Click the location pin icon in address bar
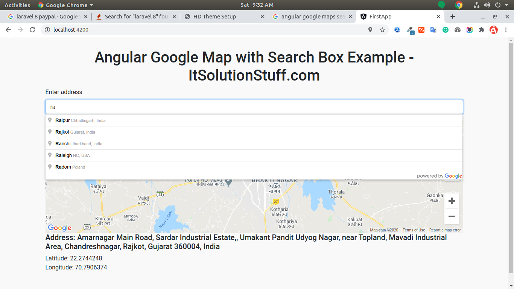Image resolution: width=514 pixels, height=289 pixels. 370,30
